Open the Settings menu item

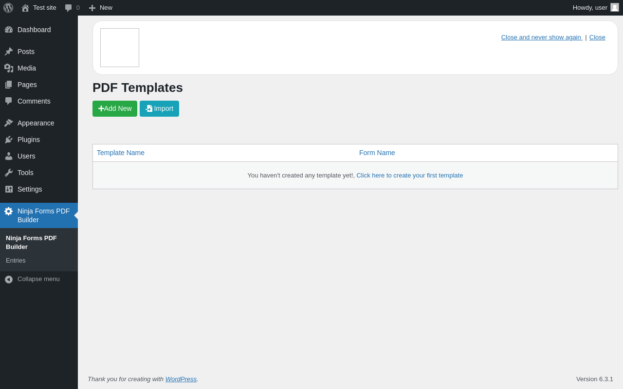pyautogui.click(x=39, y=189)
